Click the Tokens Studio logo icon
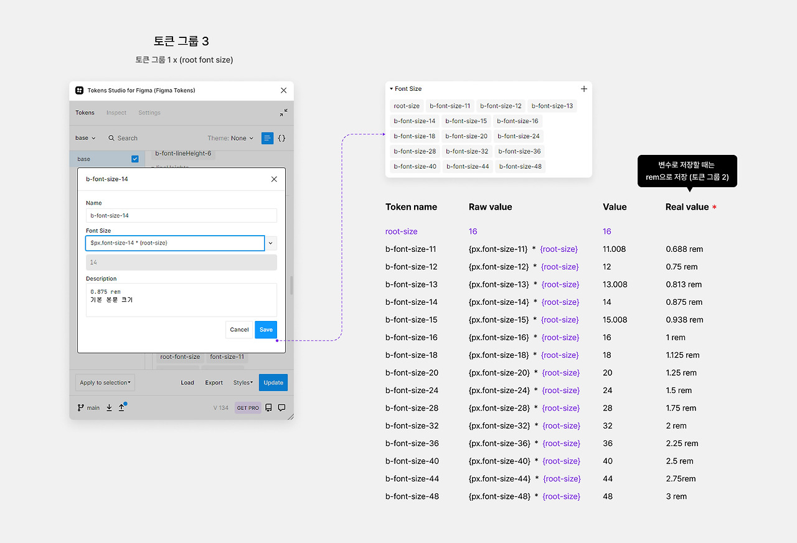797x543 pixels. point(79,90)
